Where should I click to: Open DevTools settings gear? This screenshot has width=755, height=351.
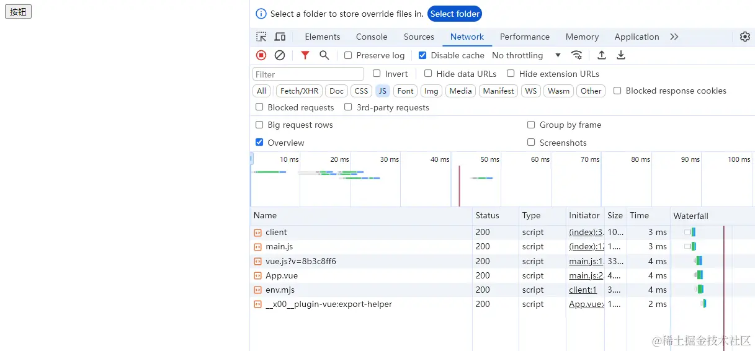tap(745, 37)
